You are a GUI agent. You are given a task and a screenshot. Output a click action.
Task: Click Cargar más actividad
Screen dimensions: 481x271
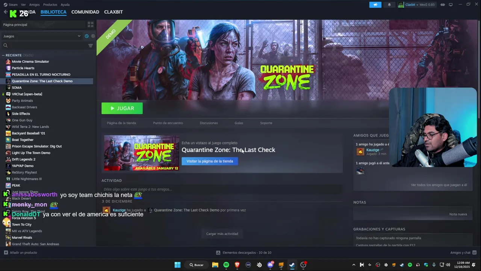pos(222,234)
